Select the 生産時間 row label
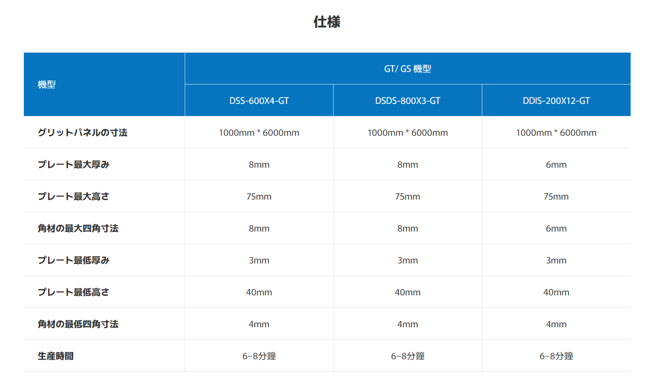 point(56,356)
